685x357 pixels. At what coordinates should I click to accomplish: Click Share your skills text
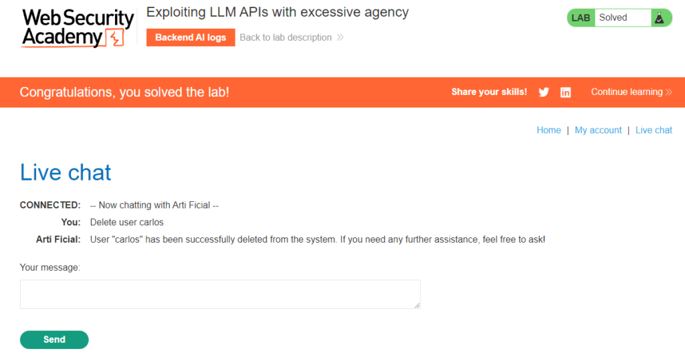489,92
